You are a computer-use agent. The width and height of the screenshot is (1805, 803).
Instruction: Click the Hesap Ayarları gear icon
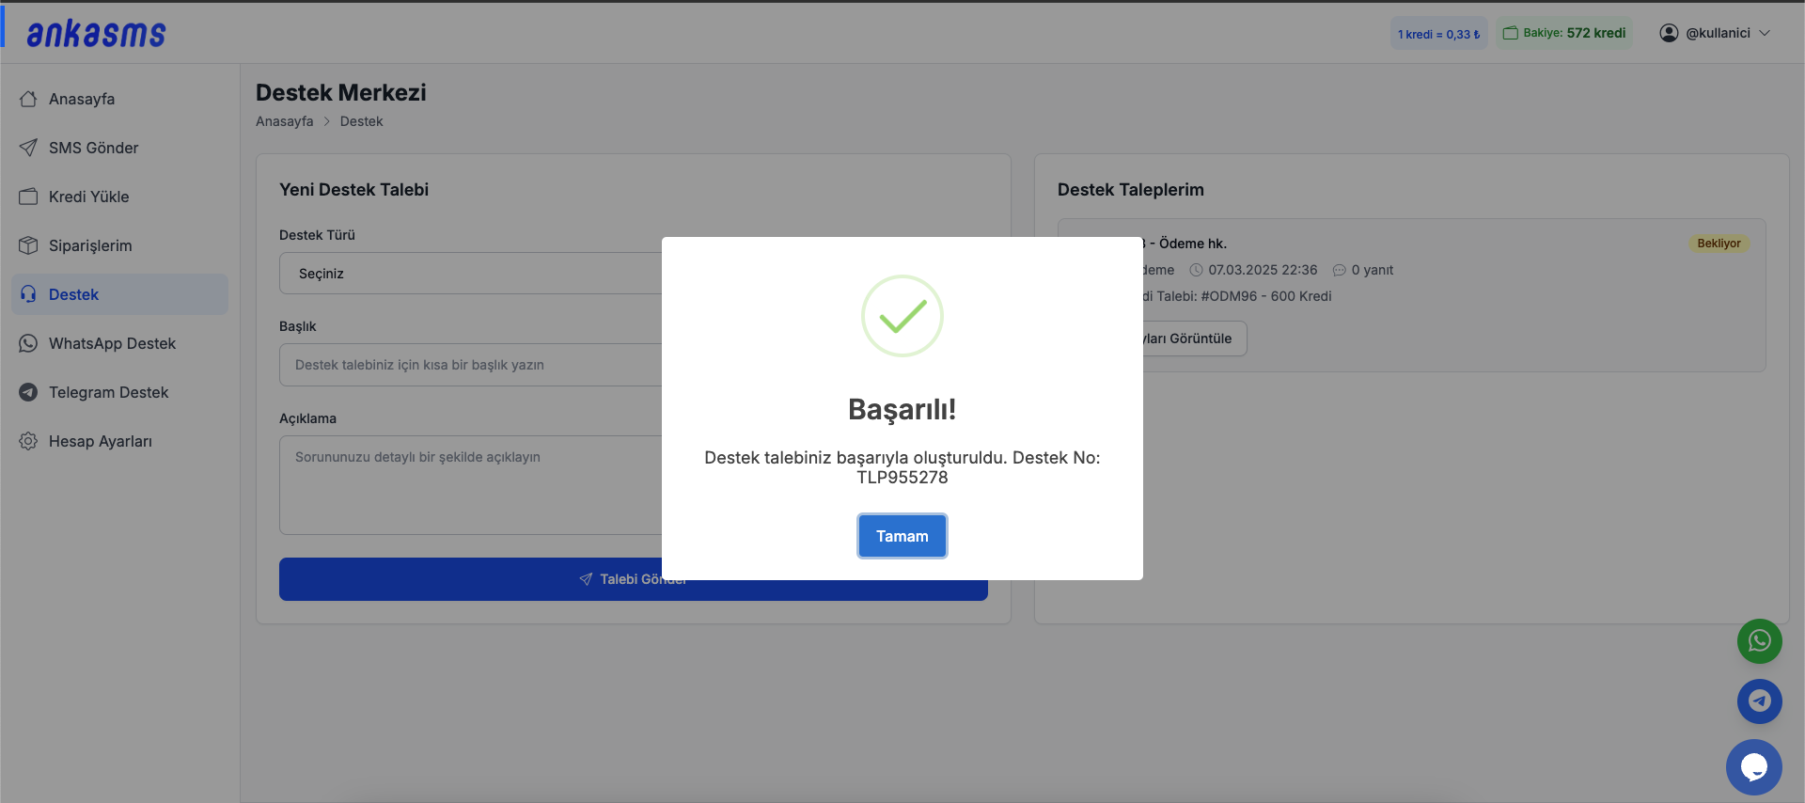(x=28, y=441)
